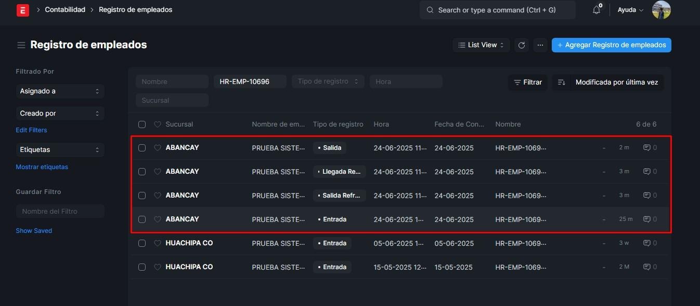Click the red app logo icon
The height and width of the screenshot is (306, 700).
pos(22,10)
